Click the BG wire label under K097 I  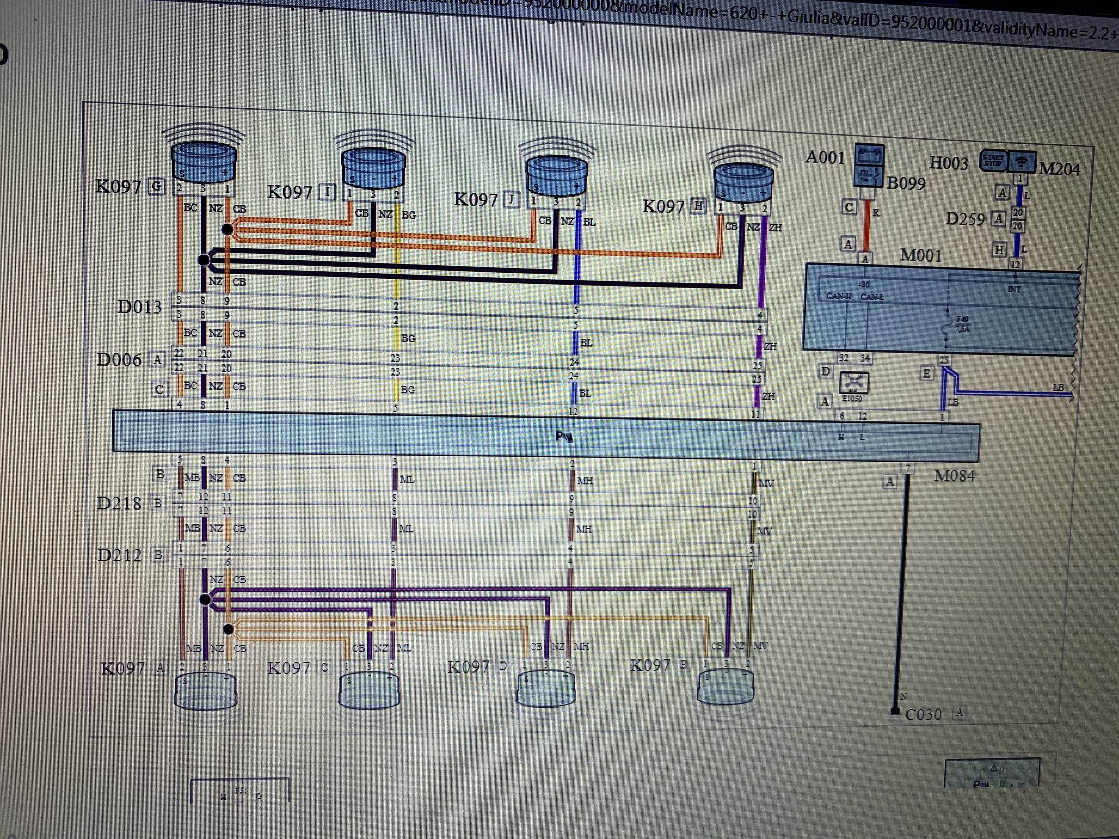point(409,215)
